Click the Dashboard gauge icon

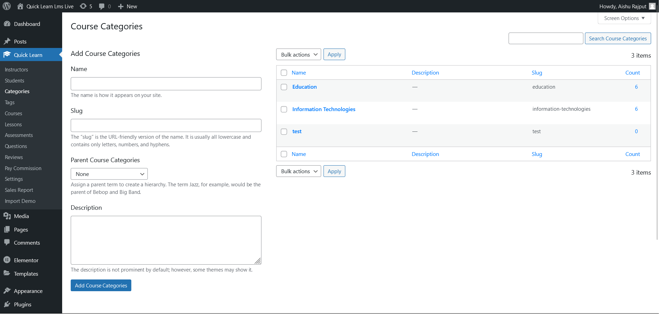point(7,24)
